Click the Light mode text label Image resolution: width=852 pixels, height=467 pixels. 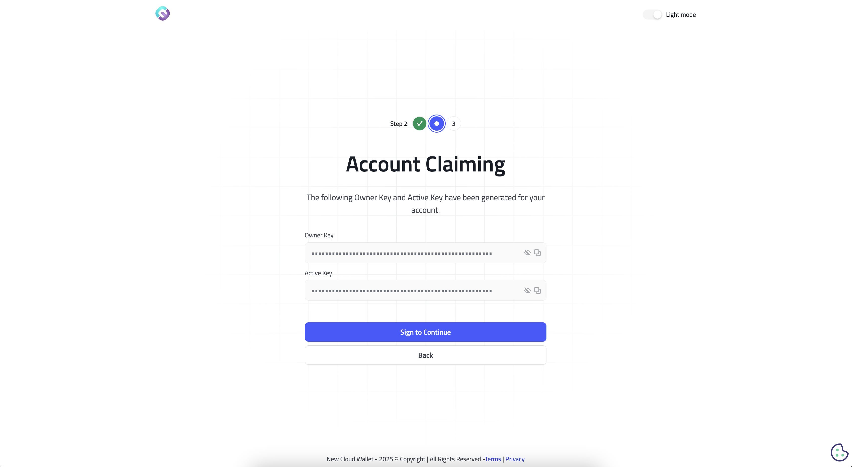(x=681, y=14)
